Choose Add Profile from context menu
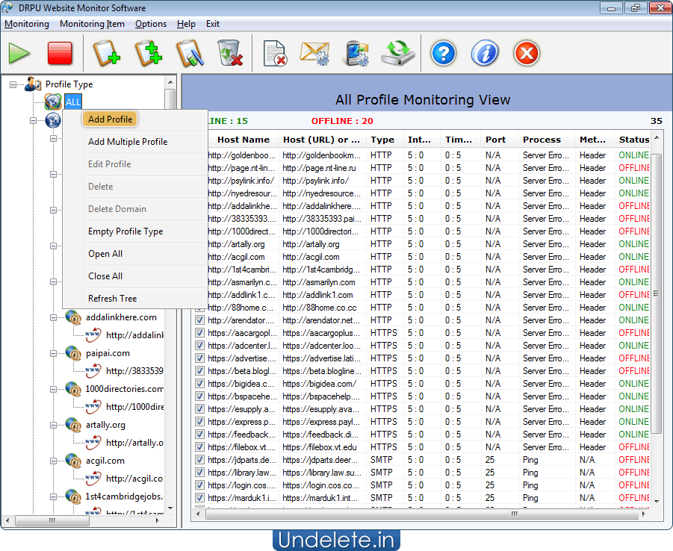 [111, 119]
